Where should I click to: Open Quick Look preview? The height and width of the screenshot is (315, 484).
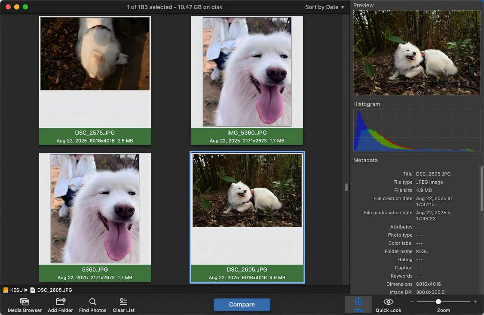pyautogui.click(x=388, y=305)
